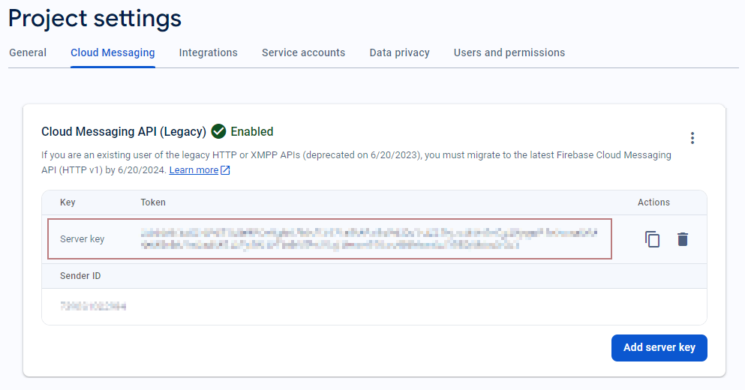Switch to the Integrations tab
Screen dimensions: 745x390
coord(208,52)
